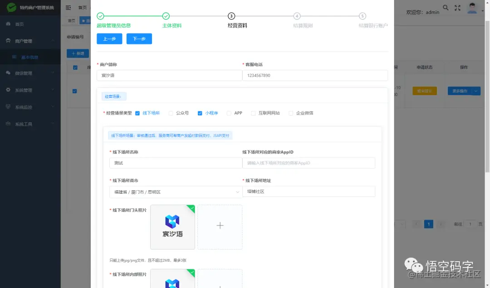Open the admin user avatar
Viewport: 490px width, 288px height.
(472, 8)
